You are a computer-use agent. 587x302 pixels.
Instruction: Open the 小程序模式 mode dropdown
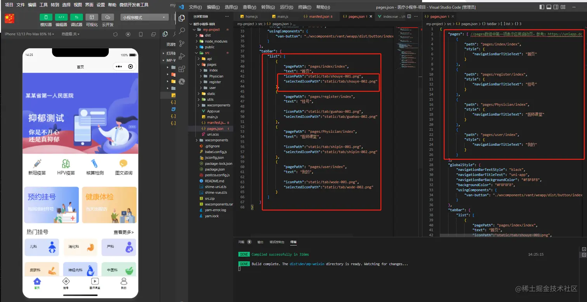tap(144, 17)
